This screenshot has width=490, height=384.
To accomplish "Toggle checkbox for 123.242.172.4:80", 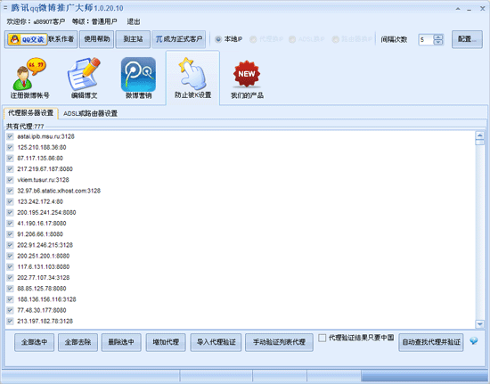I will [x=10, y=201].
